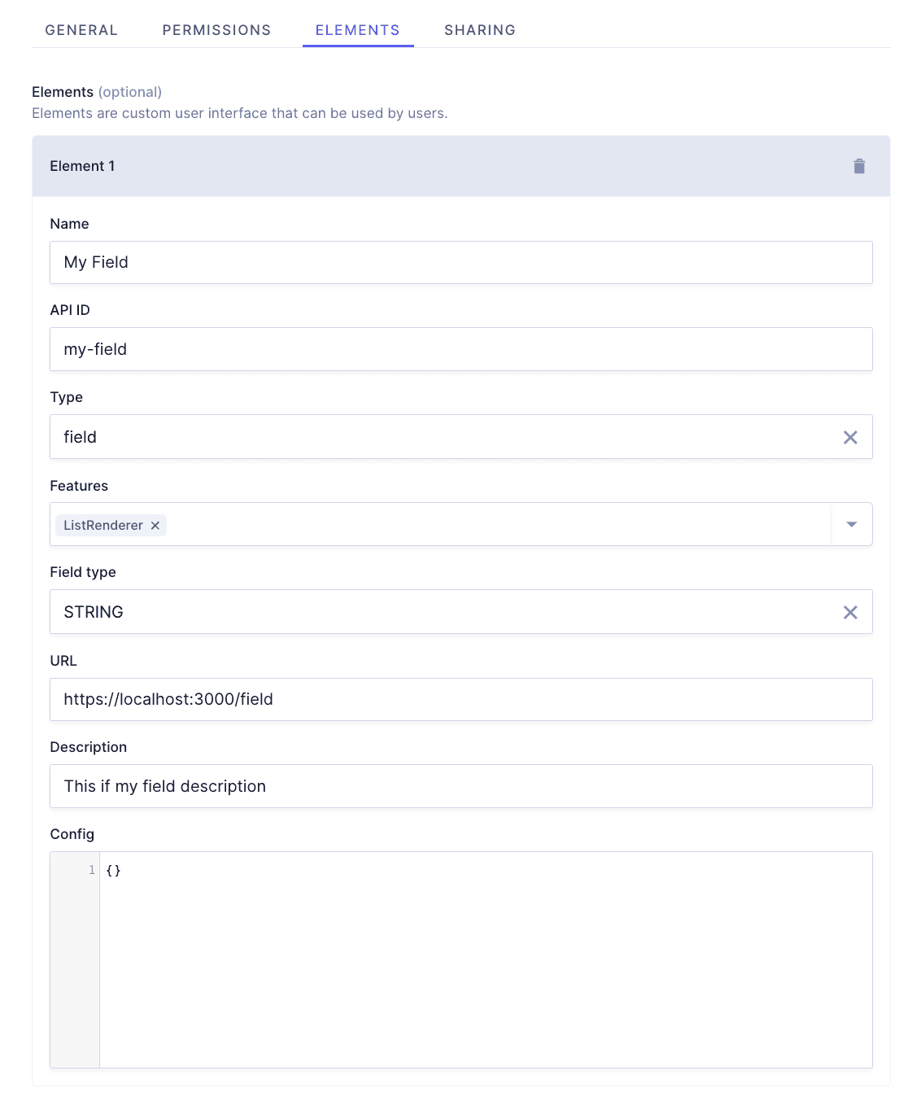Image resolution: width=916 pixels, height=1097 pixels.
Task: Remove the ListRenderer feature chip
Action: (155, 525)
